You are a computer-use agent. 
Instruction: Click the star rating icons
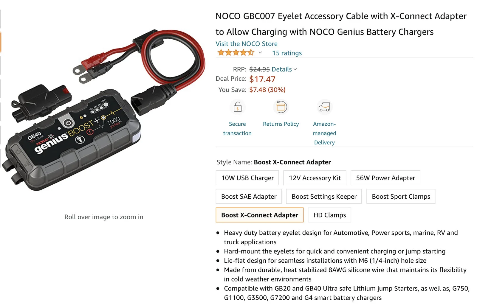click(236, 53)
